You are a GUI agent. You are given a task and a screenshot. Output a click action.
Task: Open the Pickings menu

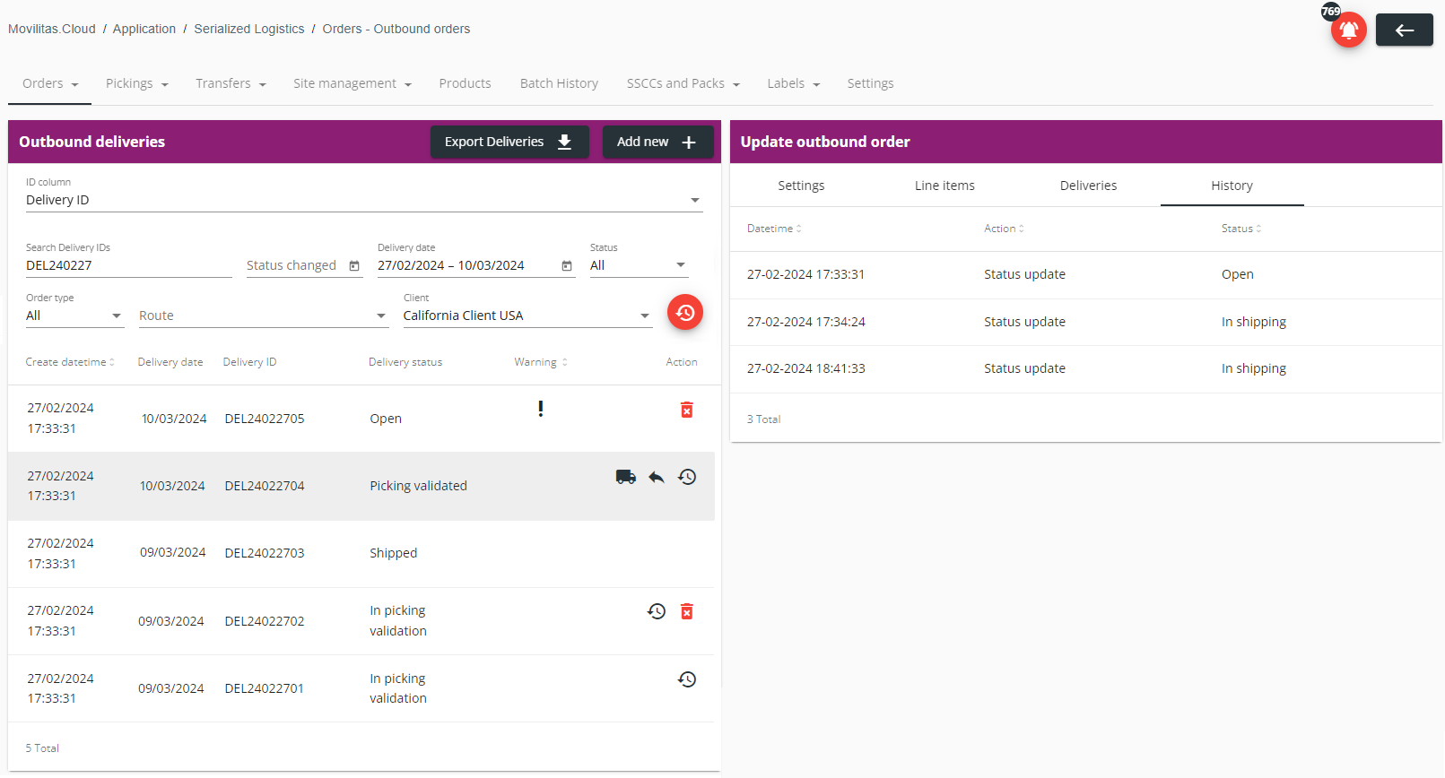(x=136, y=83)
